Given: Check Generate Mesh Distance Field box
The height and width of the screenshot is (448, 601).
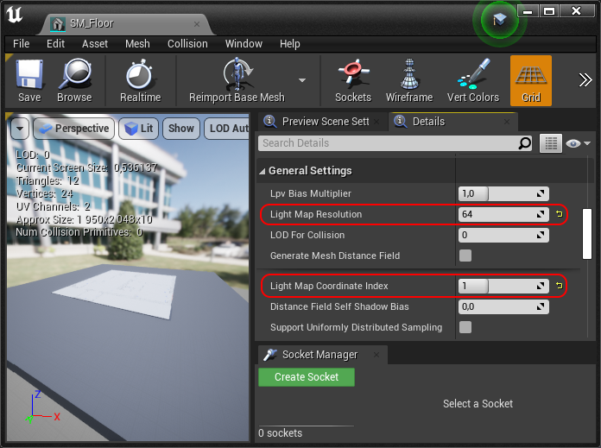Looking at the screenshot, I should coord(465,256).
